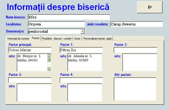169x110 pixels.
Task: Click the text telefon: 567689
Action: coord(78,60)
